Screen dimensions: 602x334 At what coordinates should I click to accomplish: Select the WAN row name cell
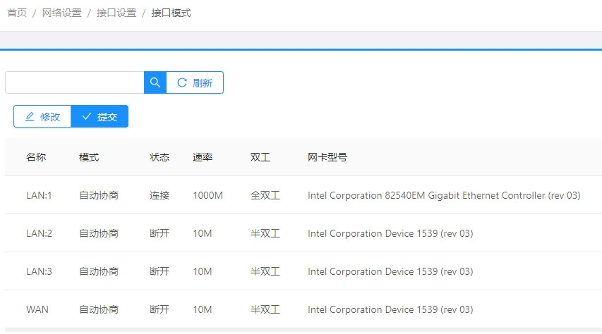pos(37,309)
